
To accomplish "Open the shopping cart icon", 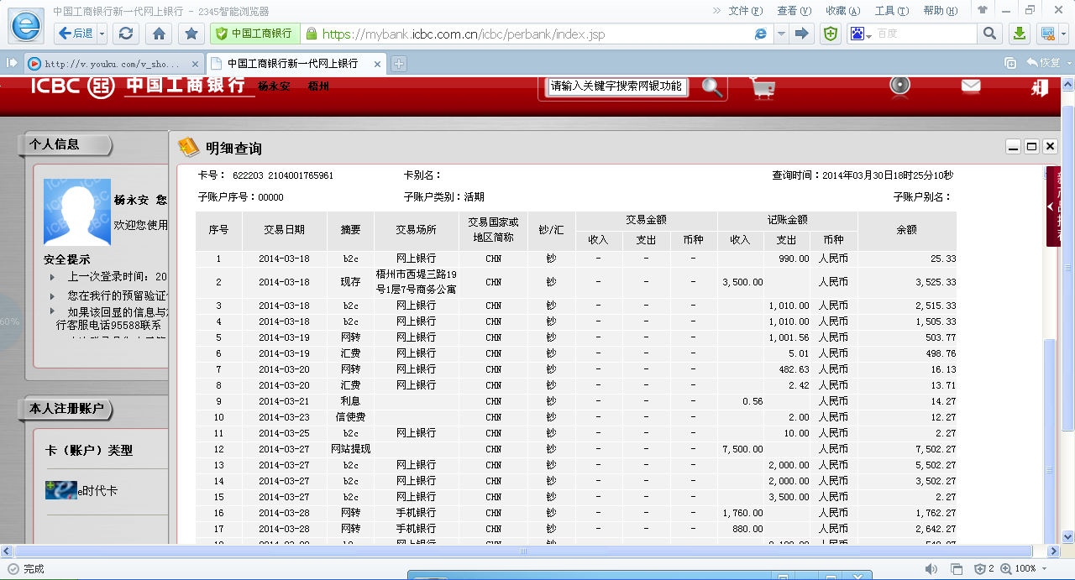I will 763,87.
